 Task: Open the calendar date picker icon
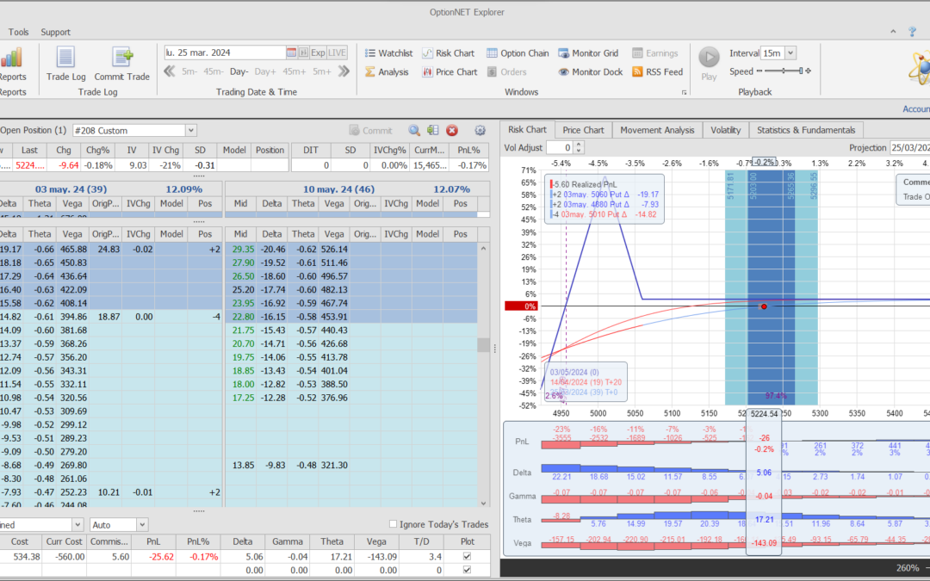[291, 53]
